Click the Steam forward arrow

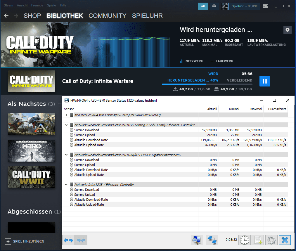(x=16, y=16)
